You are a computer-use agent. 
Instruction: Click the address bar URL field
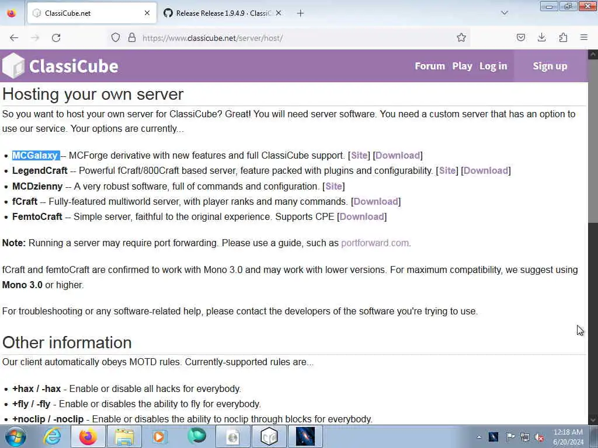[x=290, y=38]
